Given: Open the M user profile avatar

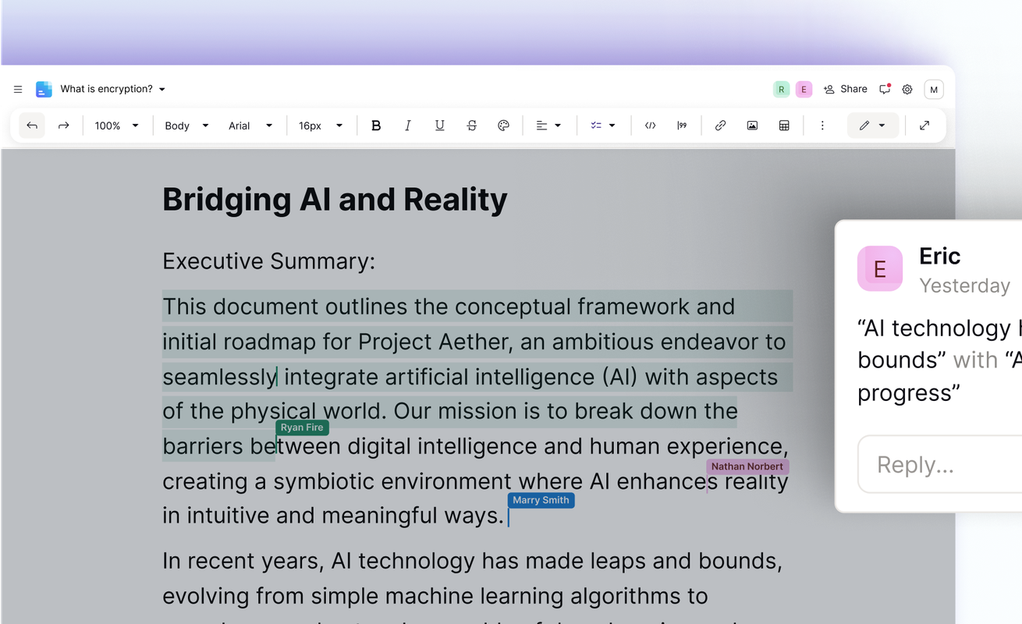Looking at the screenshot, I should click(x=934, y=90).
